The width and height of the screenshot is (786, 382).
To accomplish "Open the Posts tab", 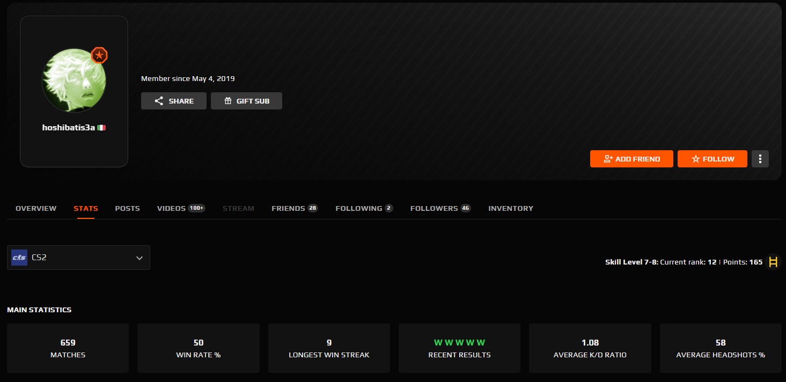I will tap(127, 208).
